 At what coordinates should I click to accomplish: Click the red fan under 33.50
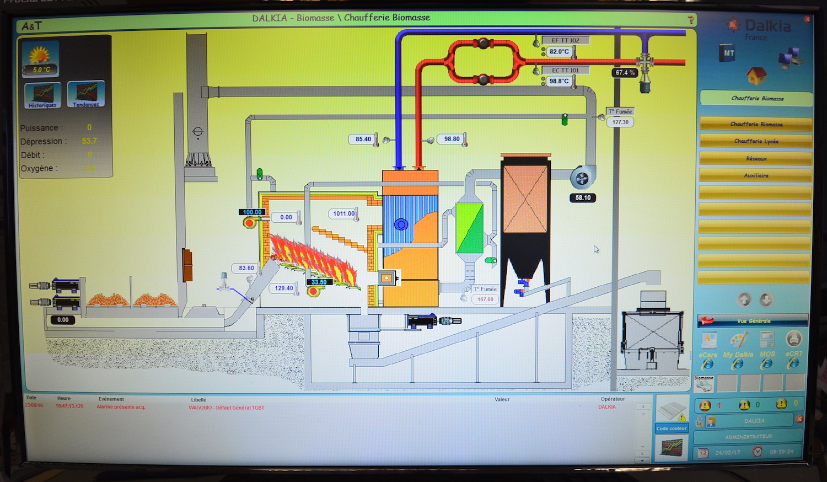pos(314,291)
